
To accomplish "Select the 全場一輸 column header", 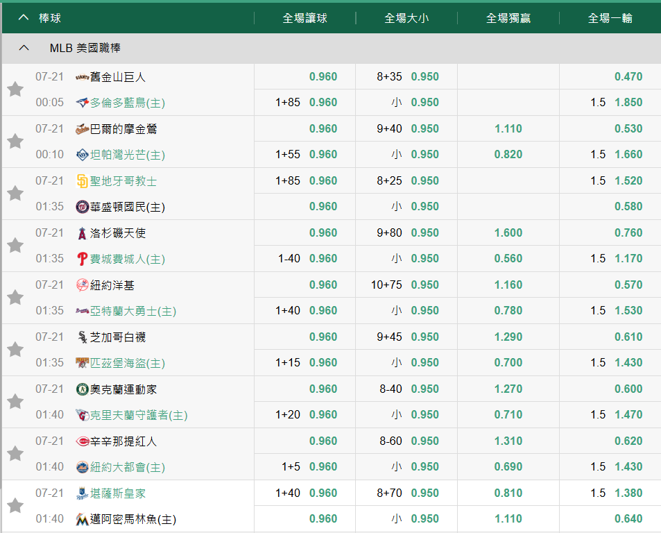I will click(610, 18).
